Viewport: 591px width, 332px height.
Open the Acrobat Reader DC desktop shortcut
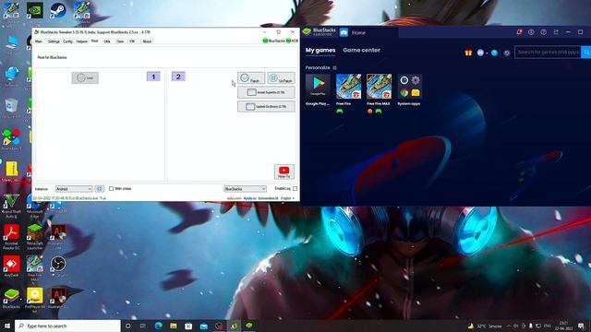click(x=11, y=236)
